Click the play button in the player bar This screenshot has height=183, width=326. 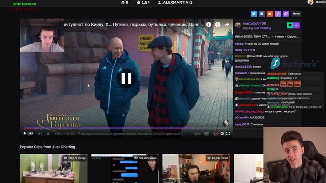tap(25, 133)
